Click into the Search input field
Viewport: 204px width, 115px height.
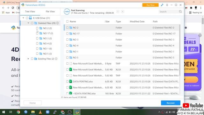pos(169,11)
